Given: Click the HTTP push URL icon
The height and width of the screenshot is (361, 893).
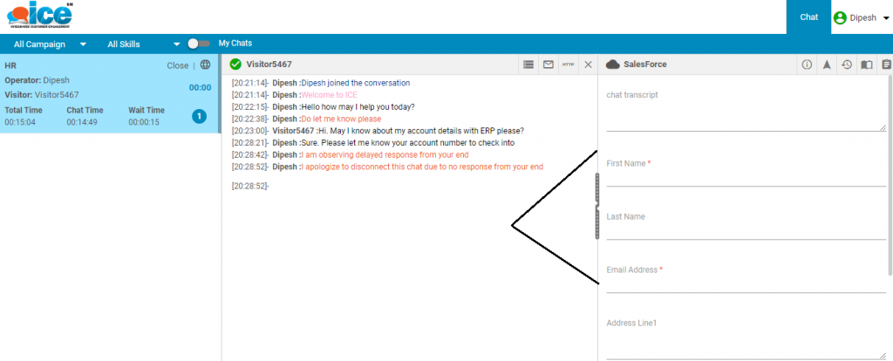Looking at the screenshot, I should (569, 65).
